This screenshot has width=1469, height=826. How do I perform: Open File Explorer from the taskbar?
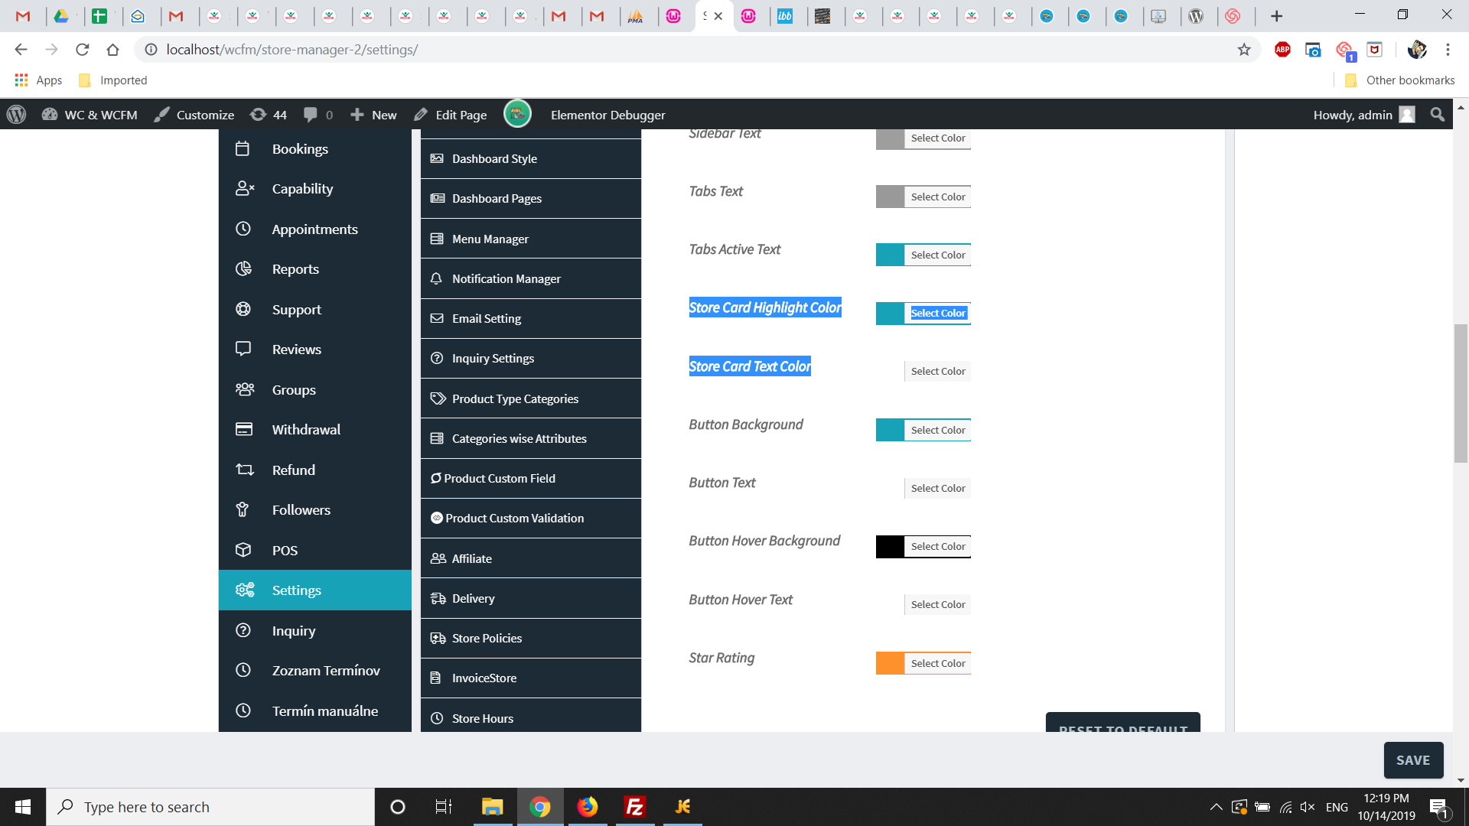click(x=492, y=807)
